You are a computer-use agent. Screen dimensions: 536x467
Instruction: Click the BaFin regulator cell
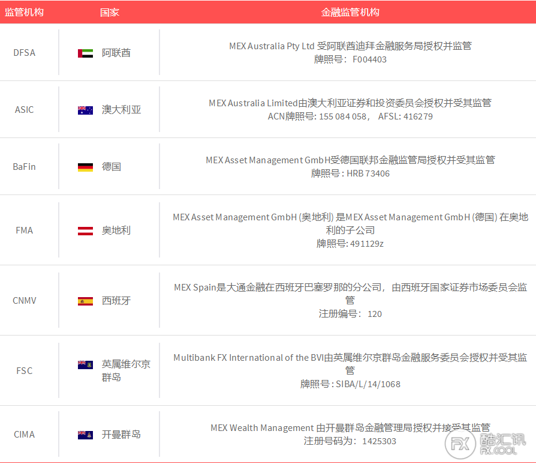[x=24, y=167]
